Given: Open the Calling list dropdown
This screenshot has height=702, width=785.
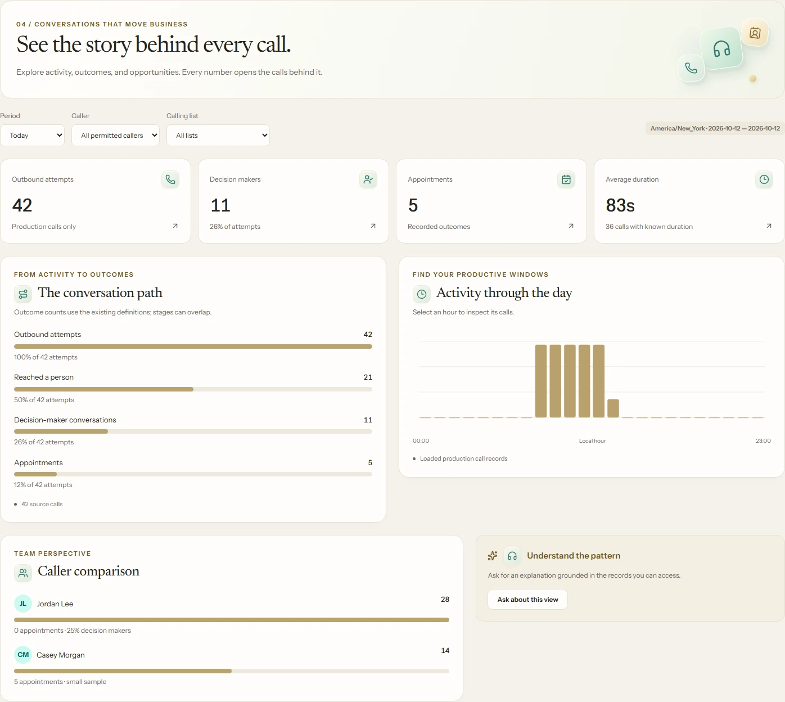Looking at the screenshot, I should [218, 136].
